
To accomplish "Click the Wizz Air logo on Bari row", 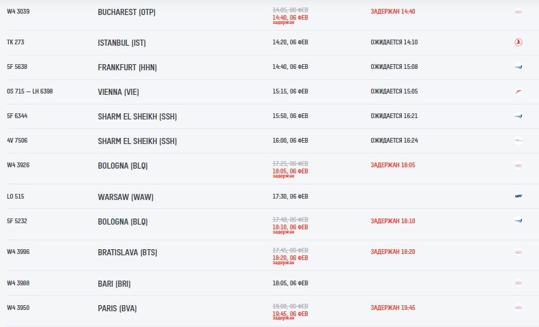I will [x=519, y=283].
